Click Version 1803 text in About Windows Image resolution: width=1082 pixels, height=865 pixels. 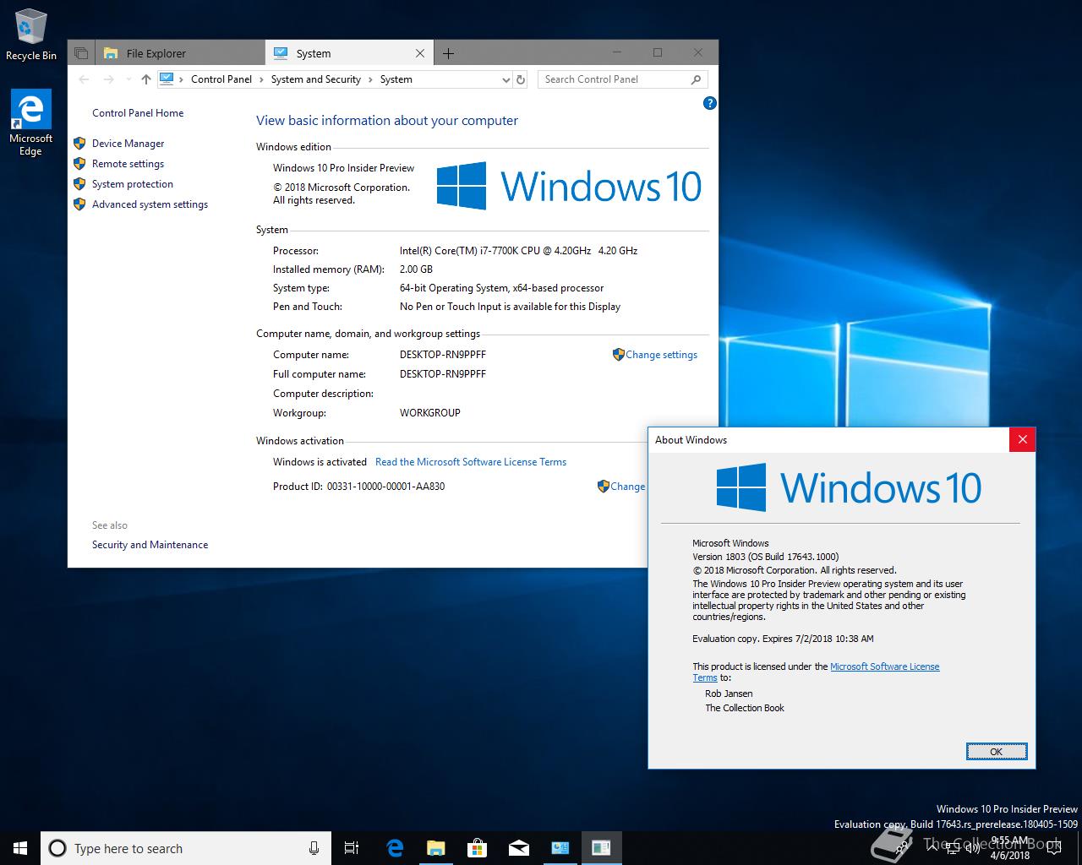(x=765, y=557)
